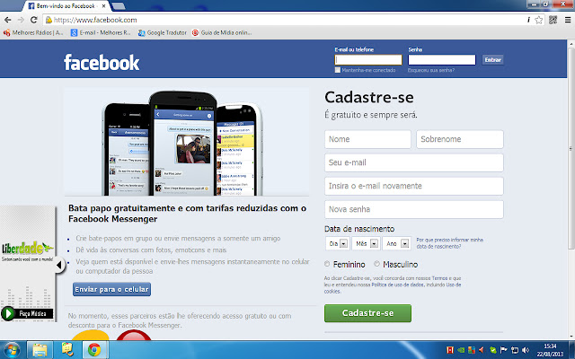
Task: Click scrollbar down arrow
Action: [x=571, y=336]
